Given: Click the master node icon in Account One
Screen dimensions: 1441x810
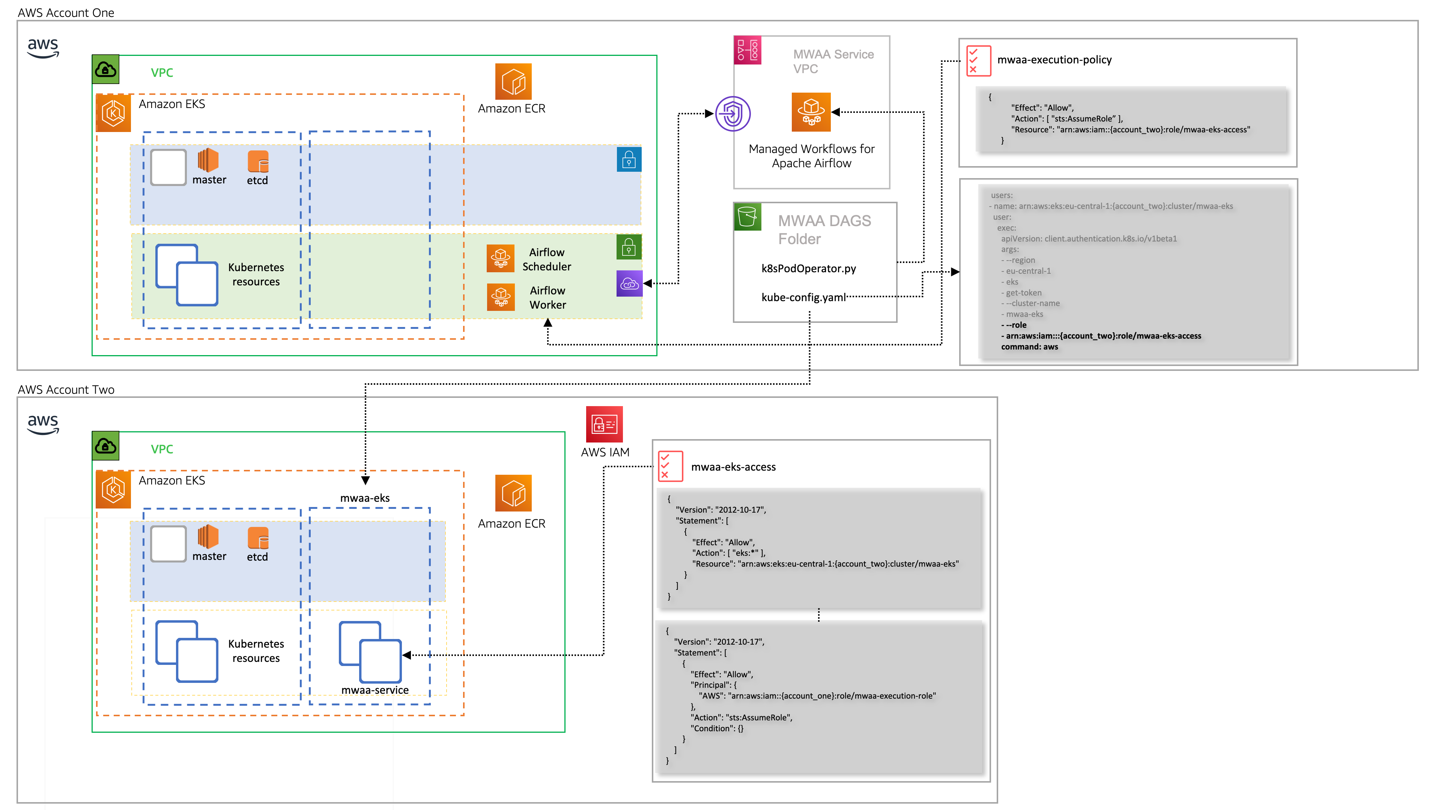Looking at the screenshot, I should (x=208, y=160).
